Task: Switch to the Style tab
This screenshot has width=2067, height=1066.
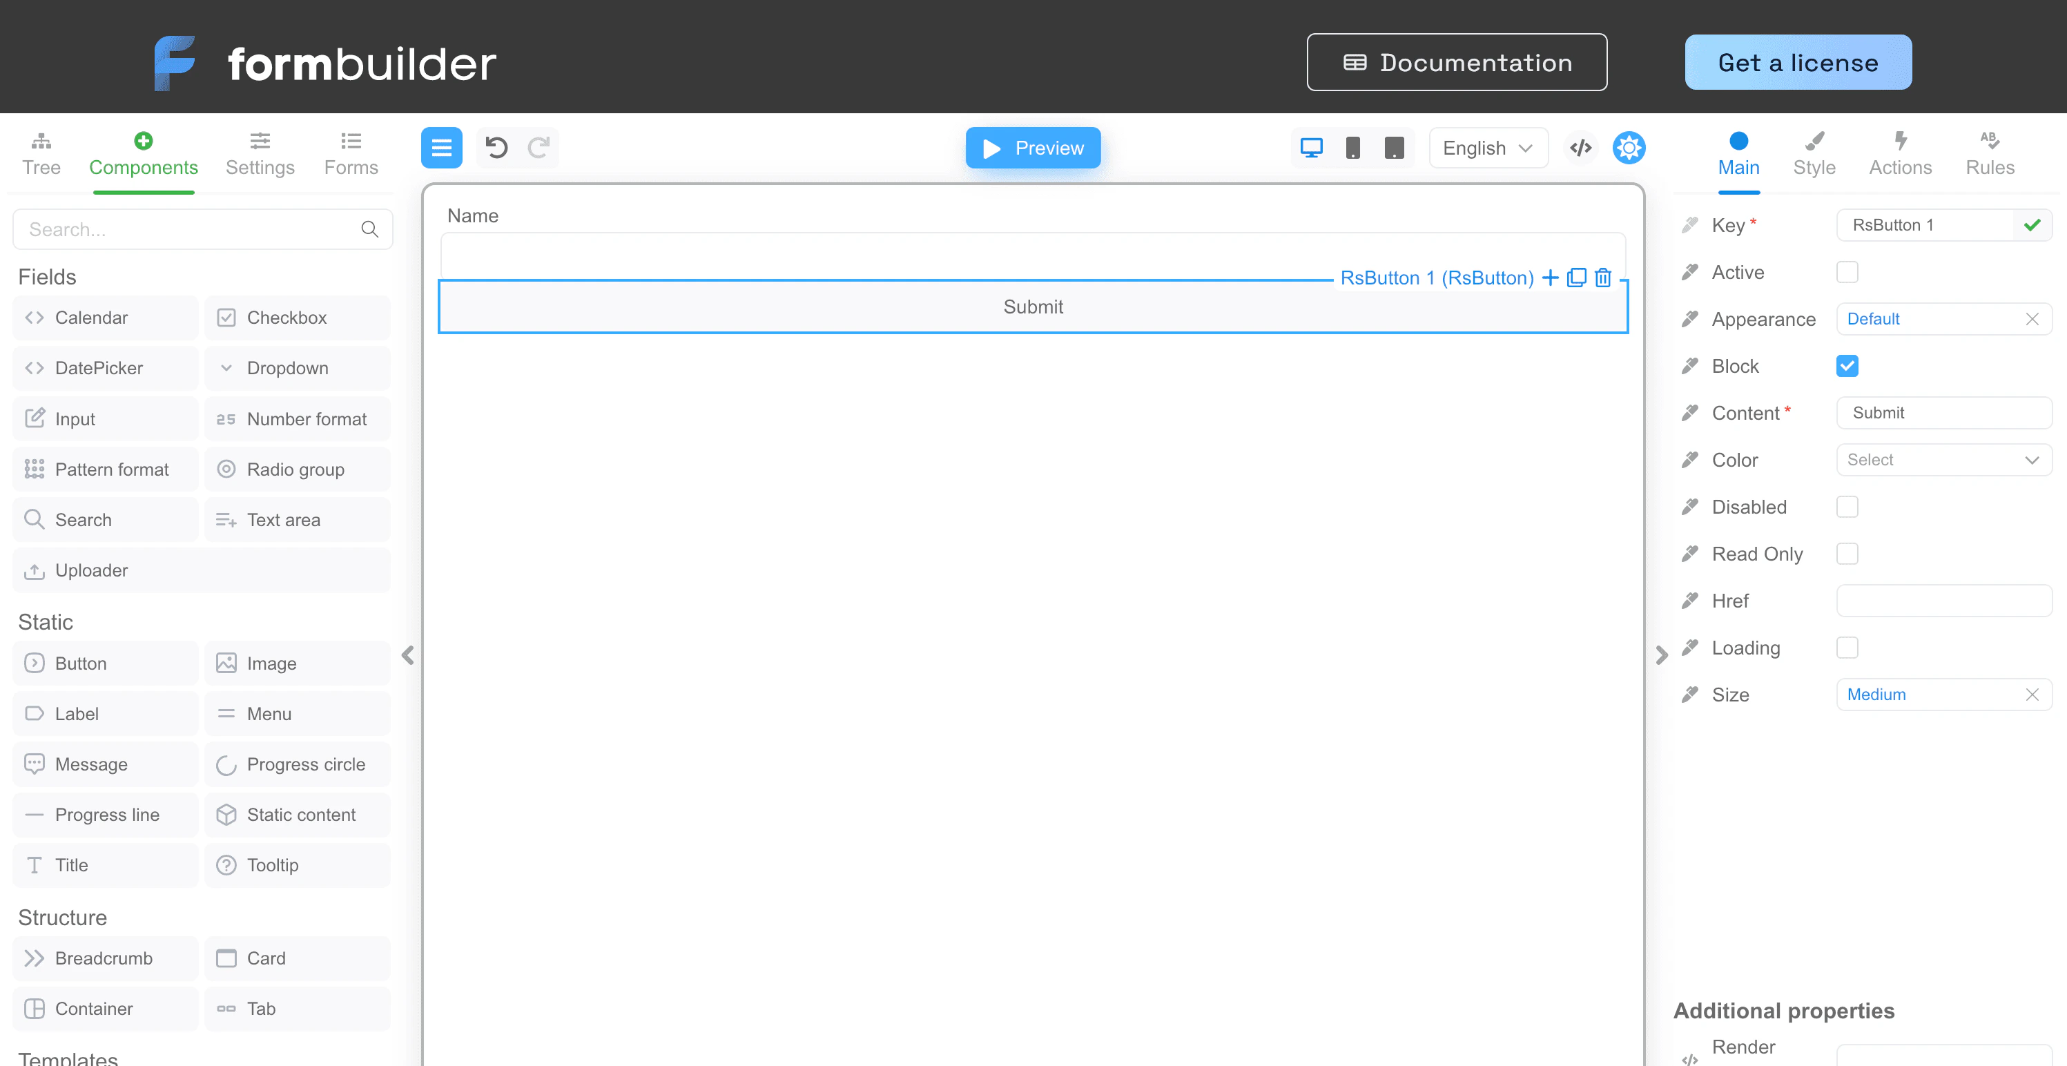Action: pyautogui.click(x=1816, y=153)
